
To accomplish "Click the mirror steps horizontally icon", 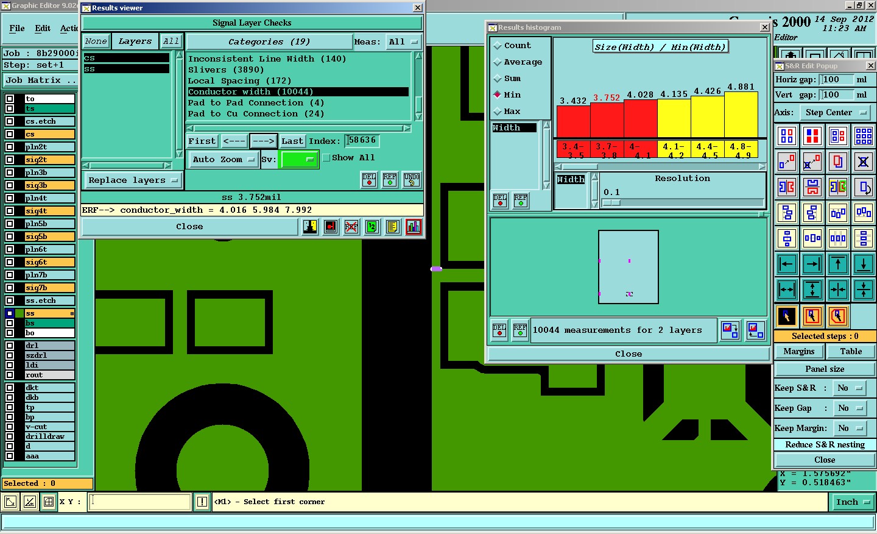I will (x=787, y=187).
